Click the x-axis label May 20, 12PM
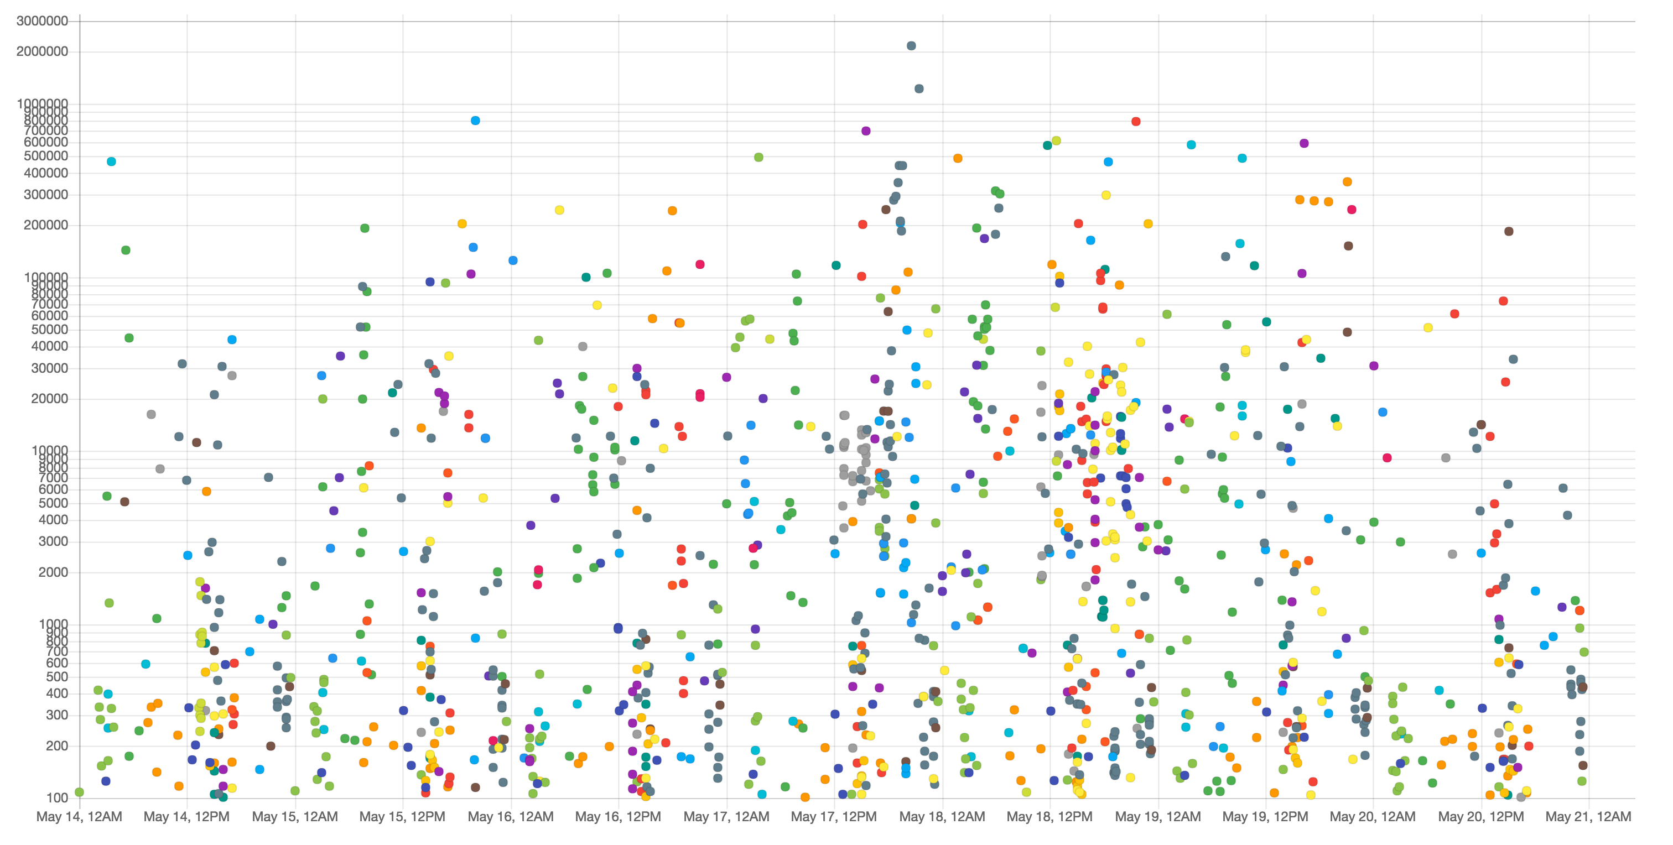The height and width of the screenshot is (845, 1673). click(1481, 816)
